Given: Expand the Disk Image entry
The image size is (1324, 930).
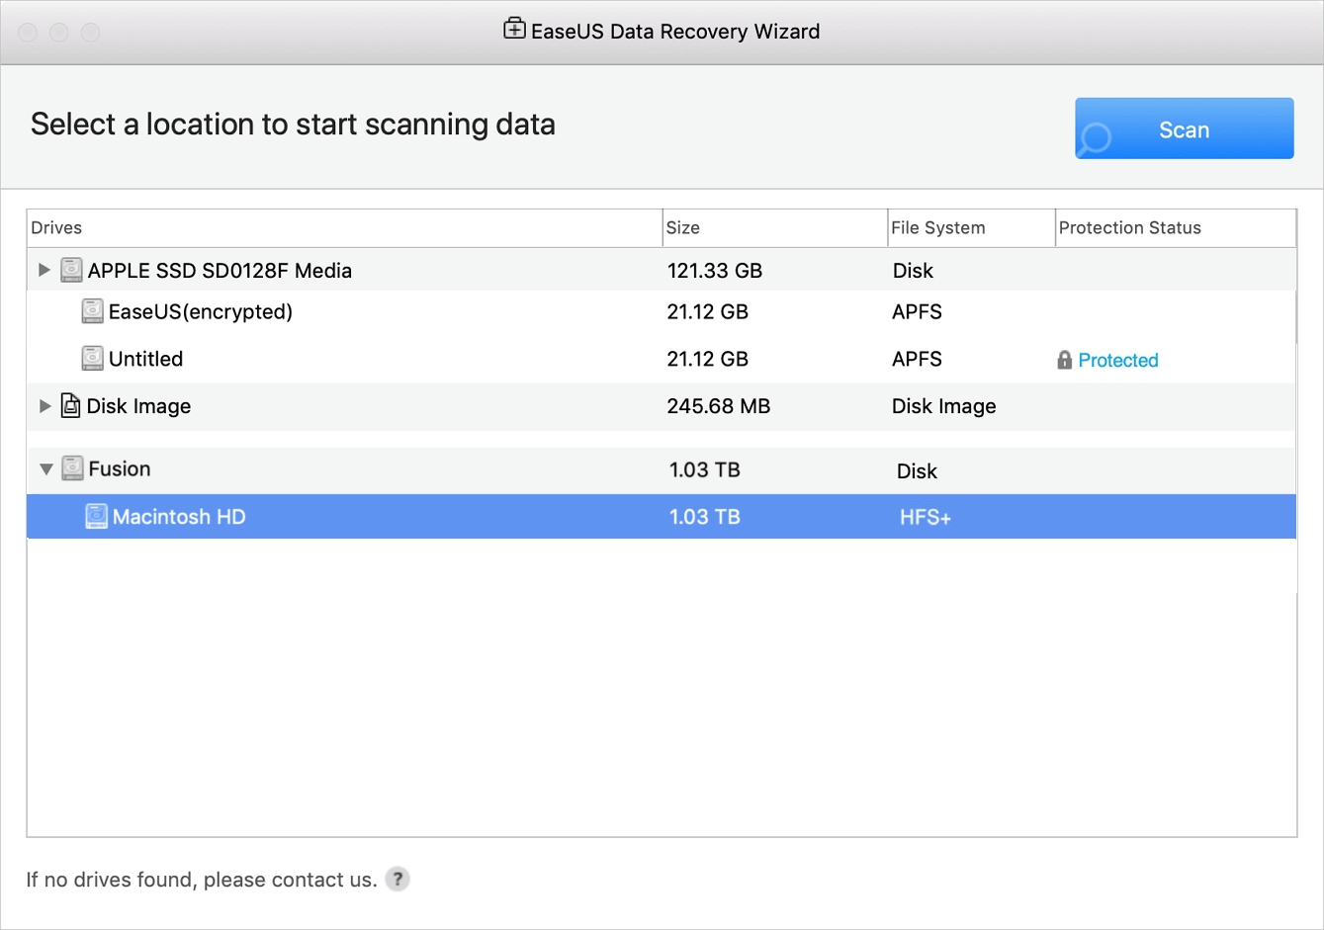Looking at the screenshot, I should coord(44,406).
